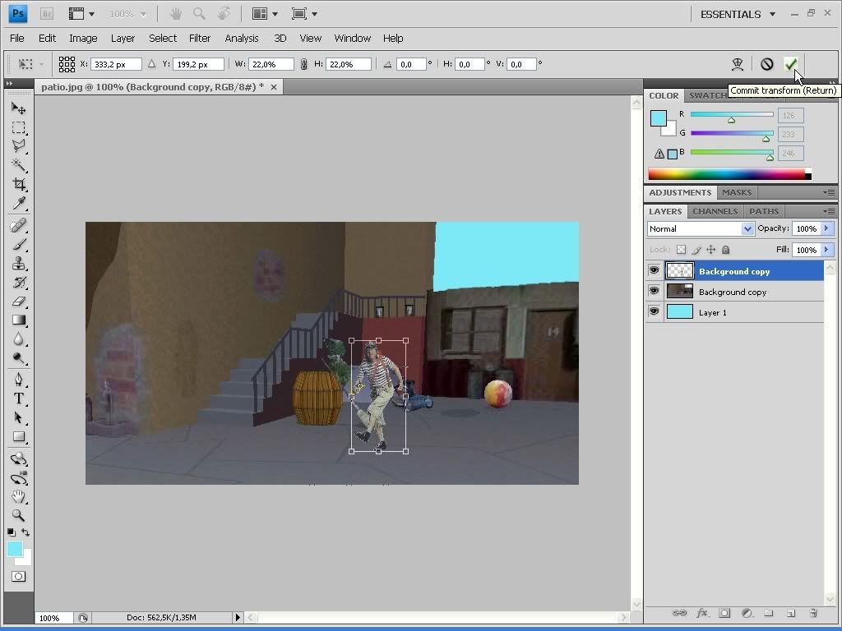This screenshot has width=842, height=631.
Task: Toggle lock all for the layer
Action: (725, 250)
